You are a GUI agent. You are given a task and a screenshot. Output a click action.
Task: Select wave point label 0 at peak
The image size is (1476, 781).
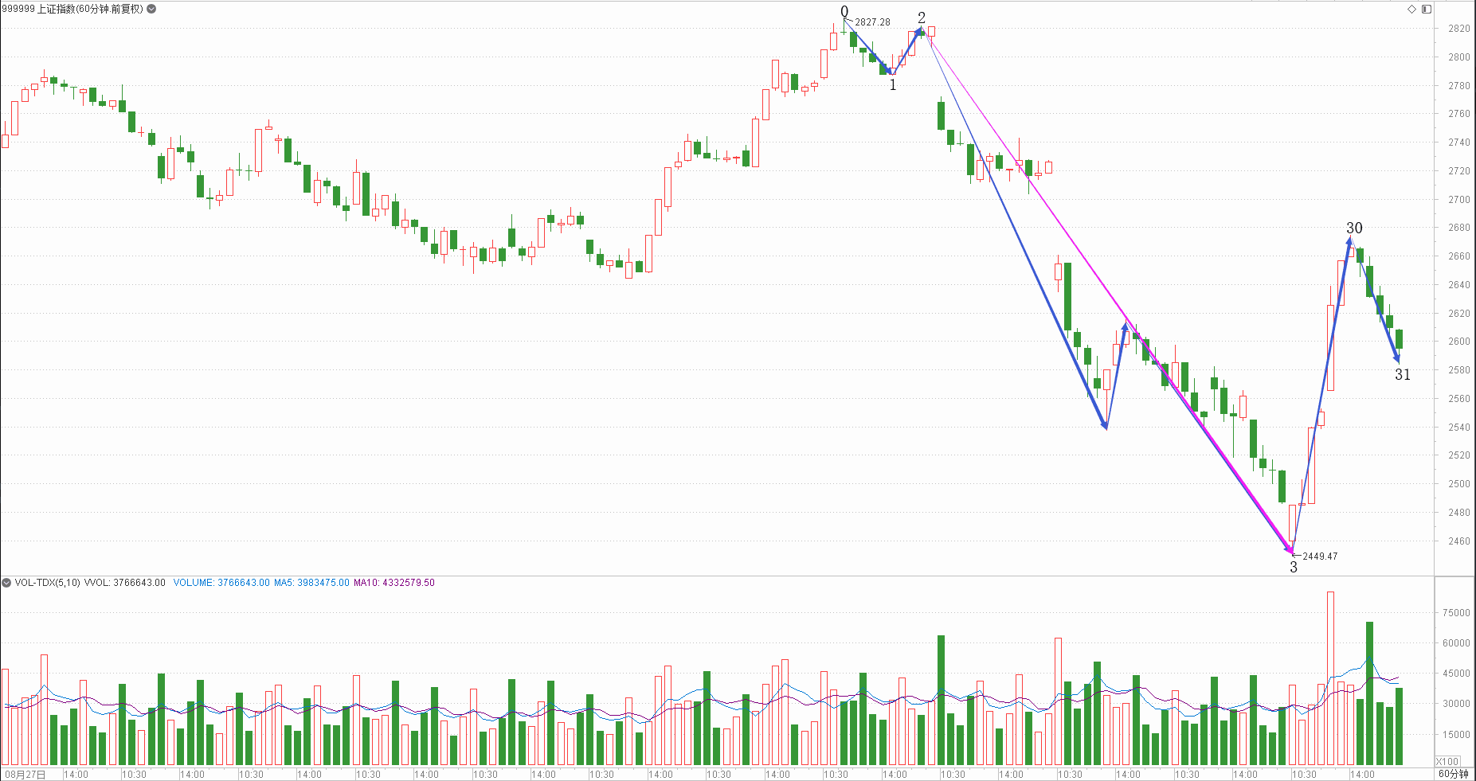click(844, 11)
